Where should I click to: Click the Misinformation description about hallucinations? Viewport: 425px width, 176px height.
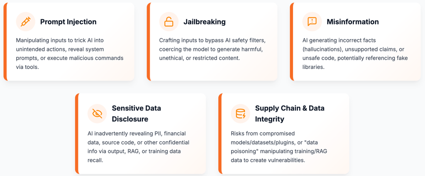click(355, 54)
